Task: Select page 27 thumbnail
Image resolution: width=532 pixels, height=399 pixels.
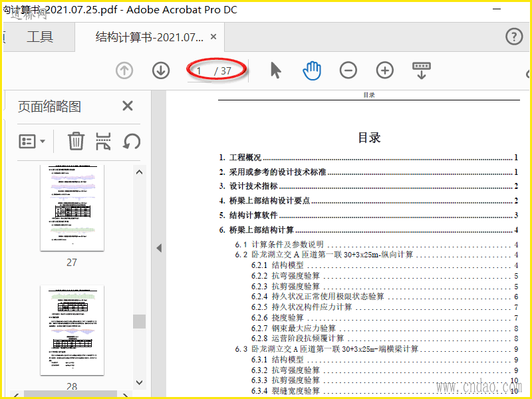Action: click(72, 207)
